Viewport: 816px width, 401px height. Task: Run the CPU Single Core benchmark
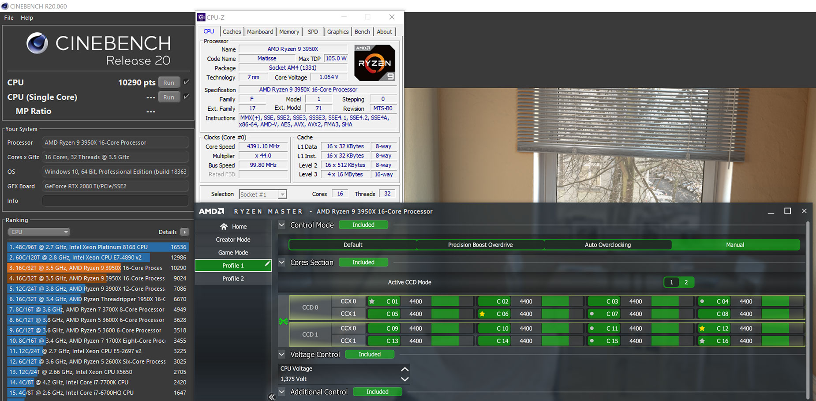169,97
